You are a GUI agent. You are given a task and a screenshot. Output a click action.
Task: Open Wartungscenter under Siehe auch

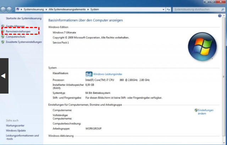[15, 126]
